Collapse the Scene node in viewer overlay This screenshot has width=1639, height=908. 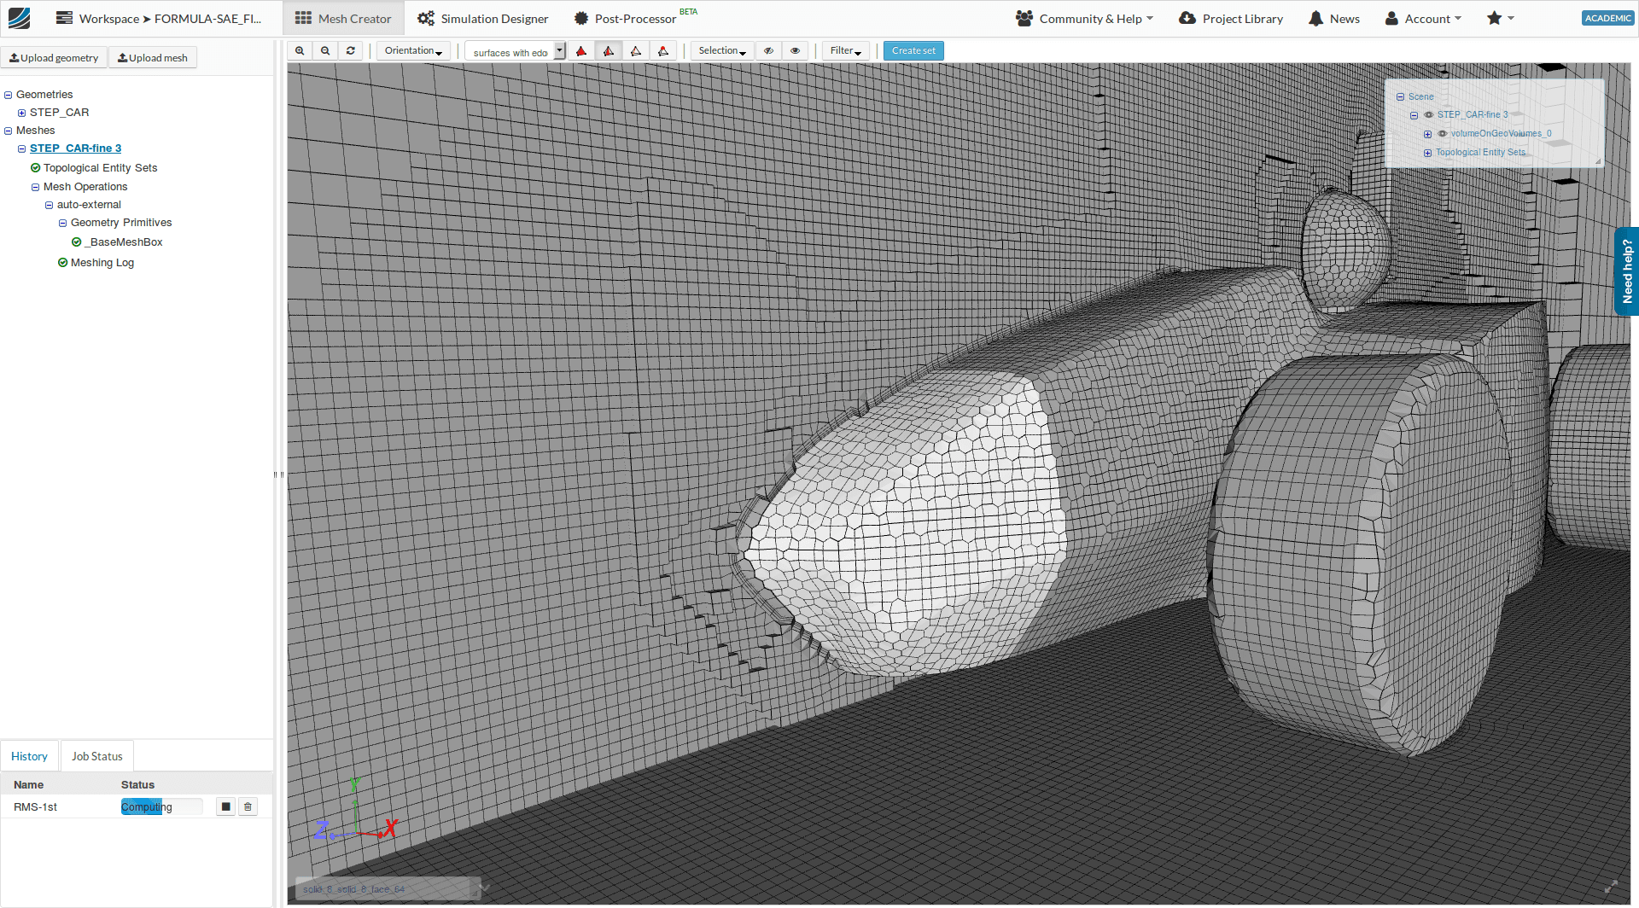click(x=1400, y=97)
